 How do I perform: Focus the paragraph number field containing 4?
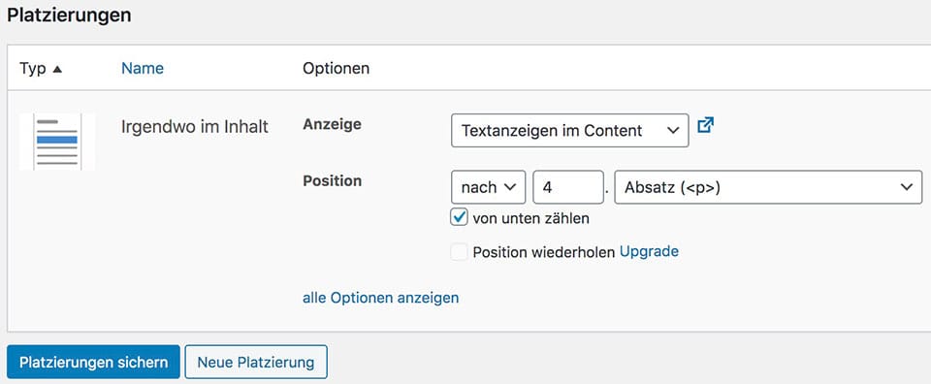click(x=568, y=187)
